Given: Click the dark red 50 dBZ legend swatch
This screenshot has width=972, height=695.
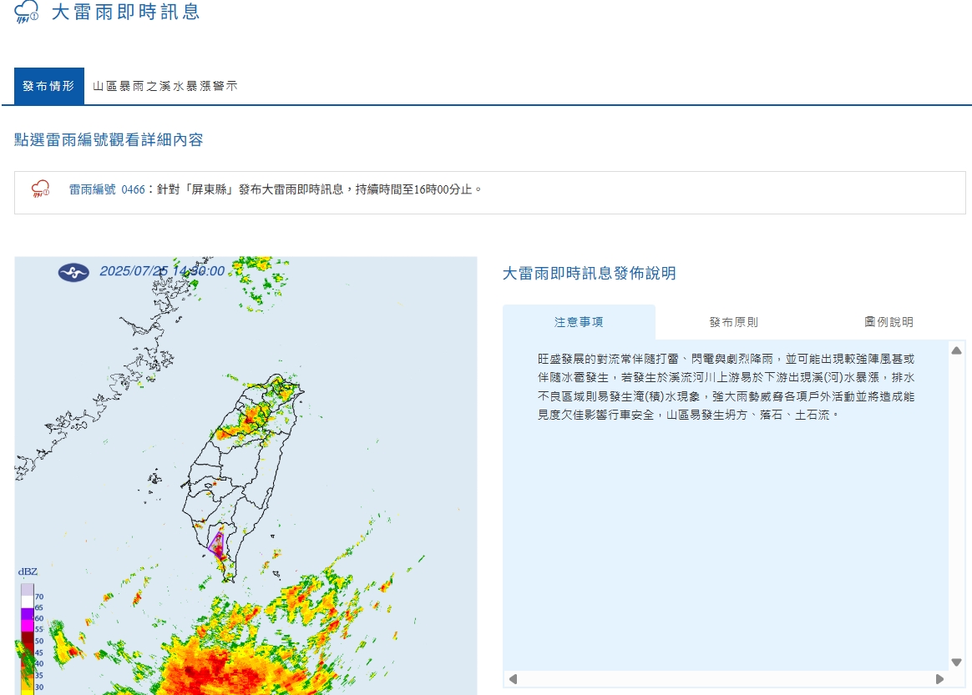Looking at the screenshot, I should 28,637.
